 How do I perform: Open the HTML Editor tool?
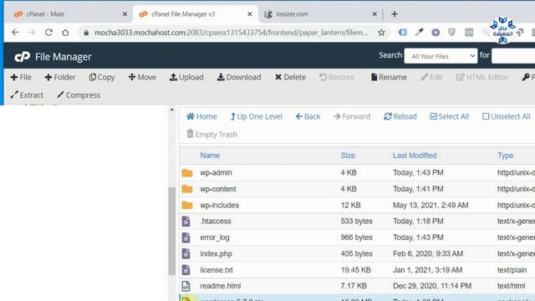[482, 77]
